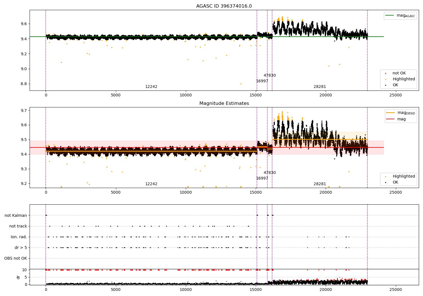The width and height of the screenshot is (423, 296).
Task: Click the 'not Kalman' y-axis label
Action: pyautogui.click(x=16, y=215)
